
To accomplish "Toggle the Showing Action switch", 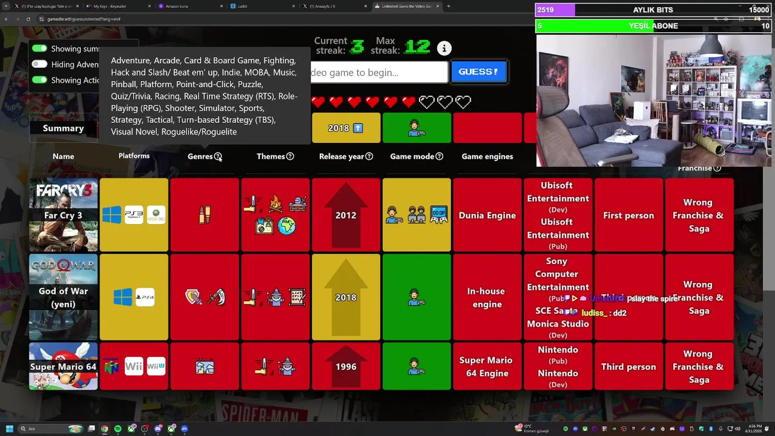I will tap(40, 80).
